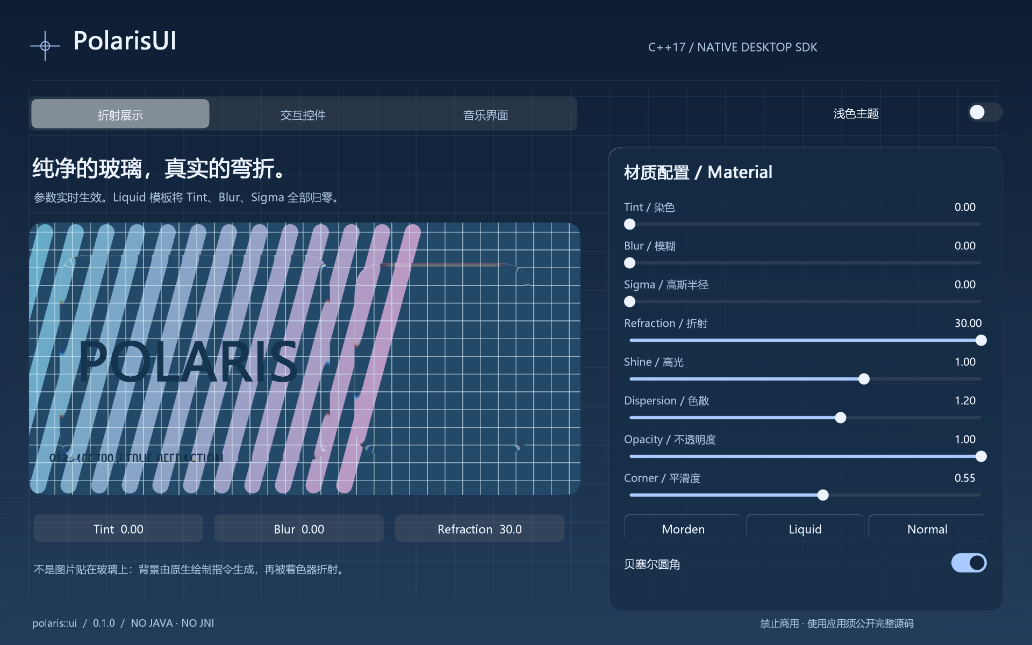Toggle the 浅色主题 light theme switch
The width and height of the screenshot is (1032, 645).
point(985,112)
